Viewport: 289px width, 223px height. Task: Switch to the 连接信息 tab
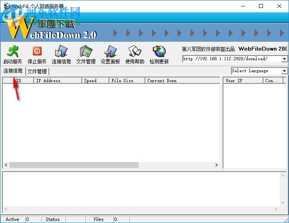[x=13, y=71]
